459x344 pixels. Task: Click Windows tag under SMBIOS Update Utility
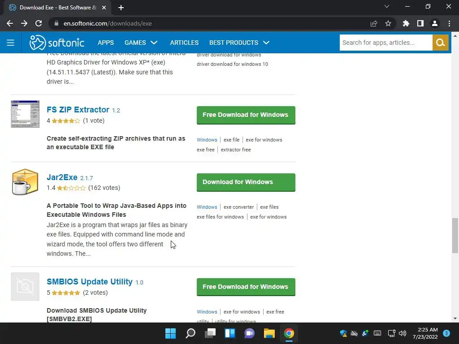click(x=207, y=312)
